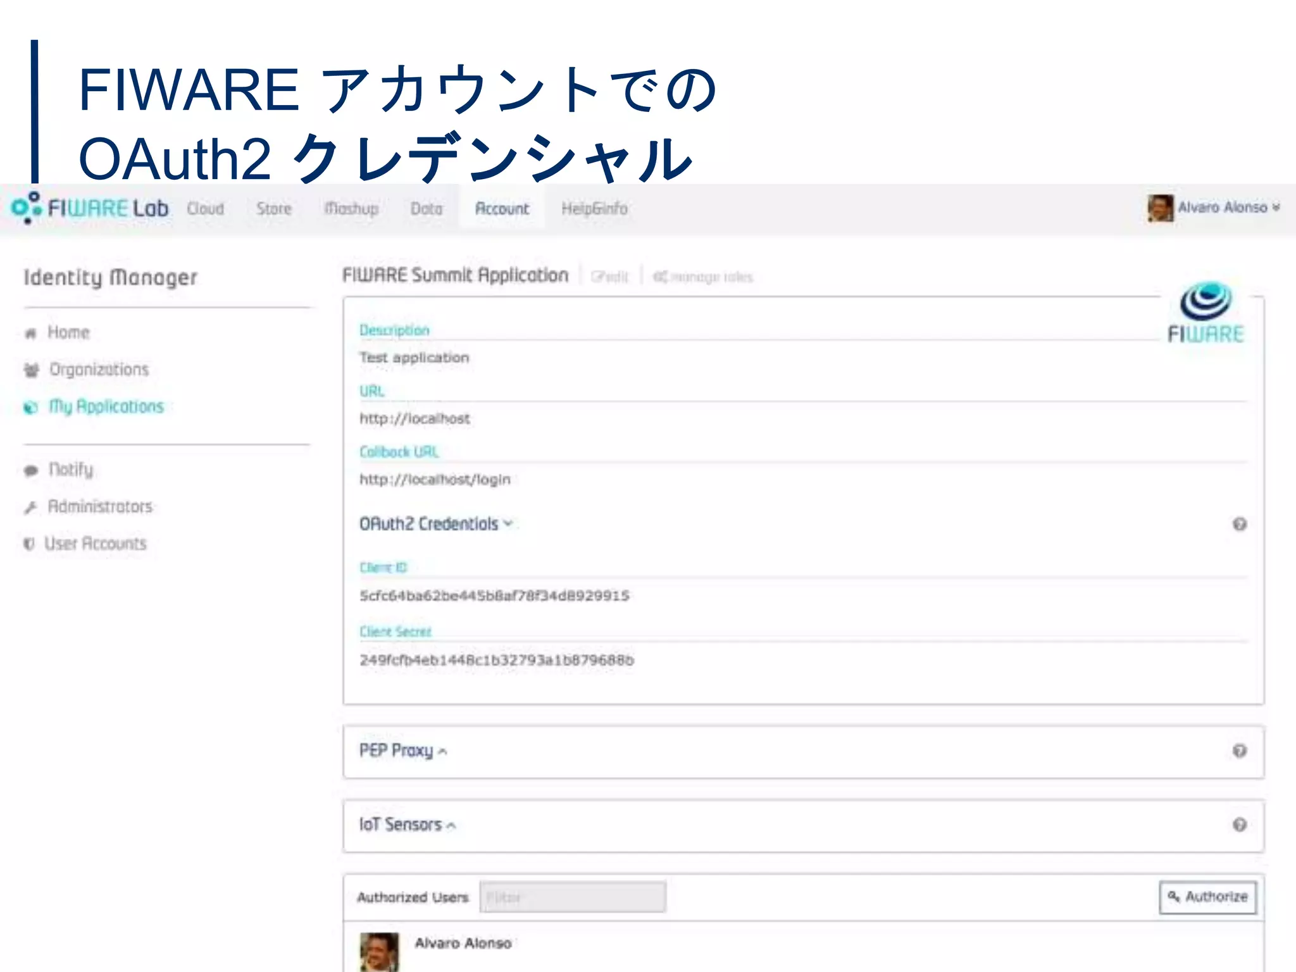Open Administrators in sidebar
The width and height of the screenshot is (1296, 972).
tap(100, 506)
